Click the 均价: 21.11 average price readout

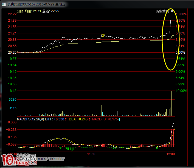click(x=33, y=11)
